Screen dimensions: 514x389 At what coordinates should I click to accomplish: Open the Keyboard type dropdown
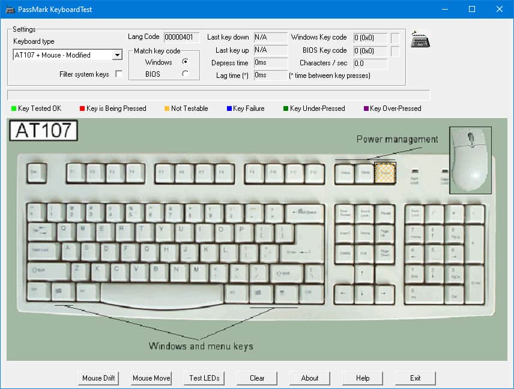pyautogui.click(x=117, y=55)
